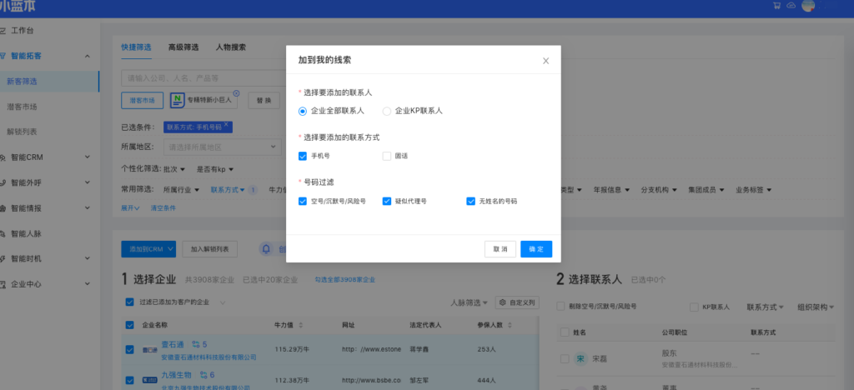This screenshot has height=390, width=854.
Task: Switch to the 高级筛选 tab
Action: point(183,47)
